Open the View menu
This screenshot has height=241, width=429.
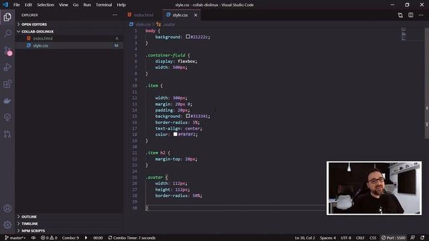[x=64, y=5]
